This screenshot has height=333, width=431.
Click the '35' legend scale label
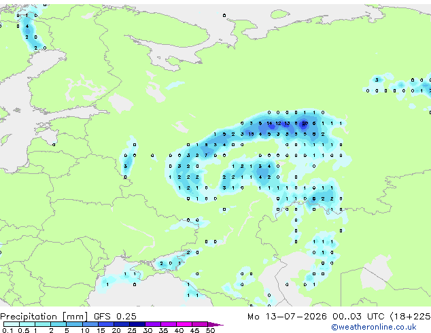(x=163, y=330)
